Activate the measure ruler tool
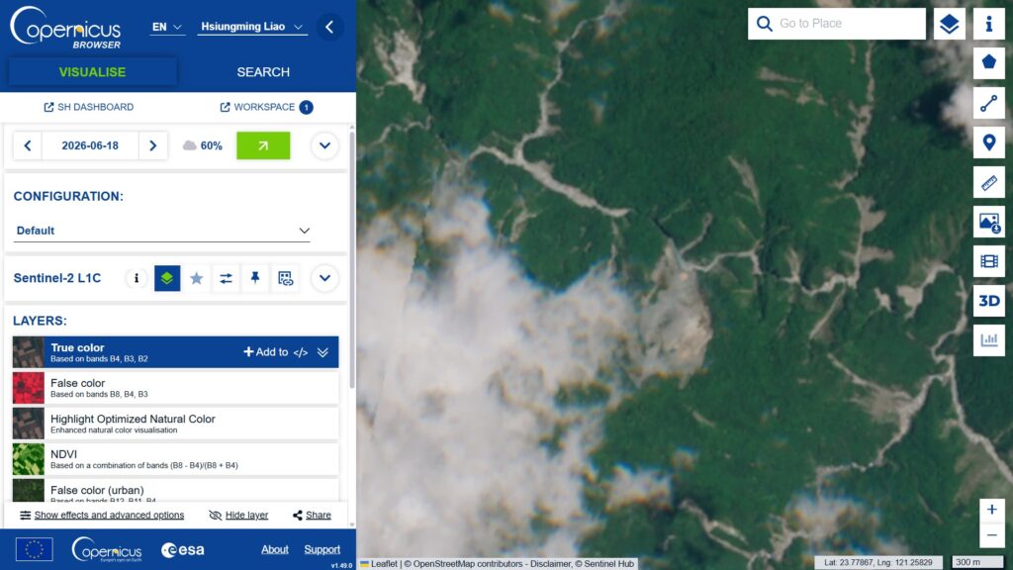Viewport: 1013px width, 570px height. [x=988, y=183]
